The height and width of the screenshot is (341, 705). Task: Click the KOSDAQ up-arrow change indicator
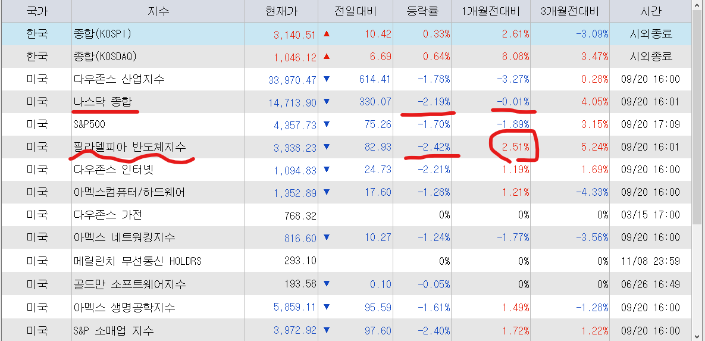tap(327, 56)
